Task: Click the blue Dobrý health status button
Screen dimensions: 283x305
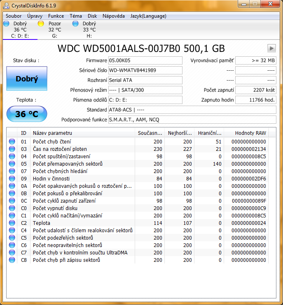Action: point(27,79)
